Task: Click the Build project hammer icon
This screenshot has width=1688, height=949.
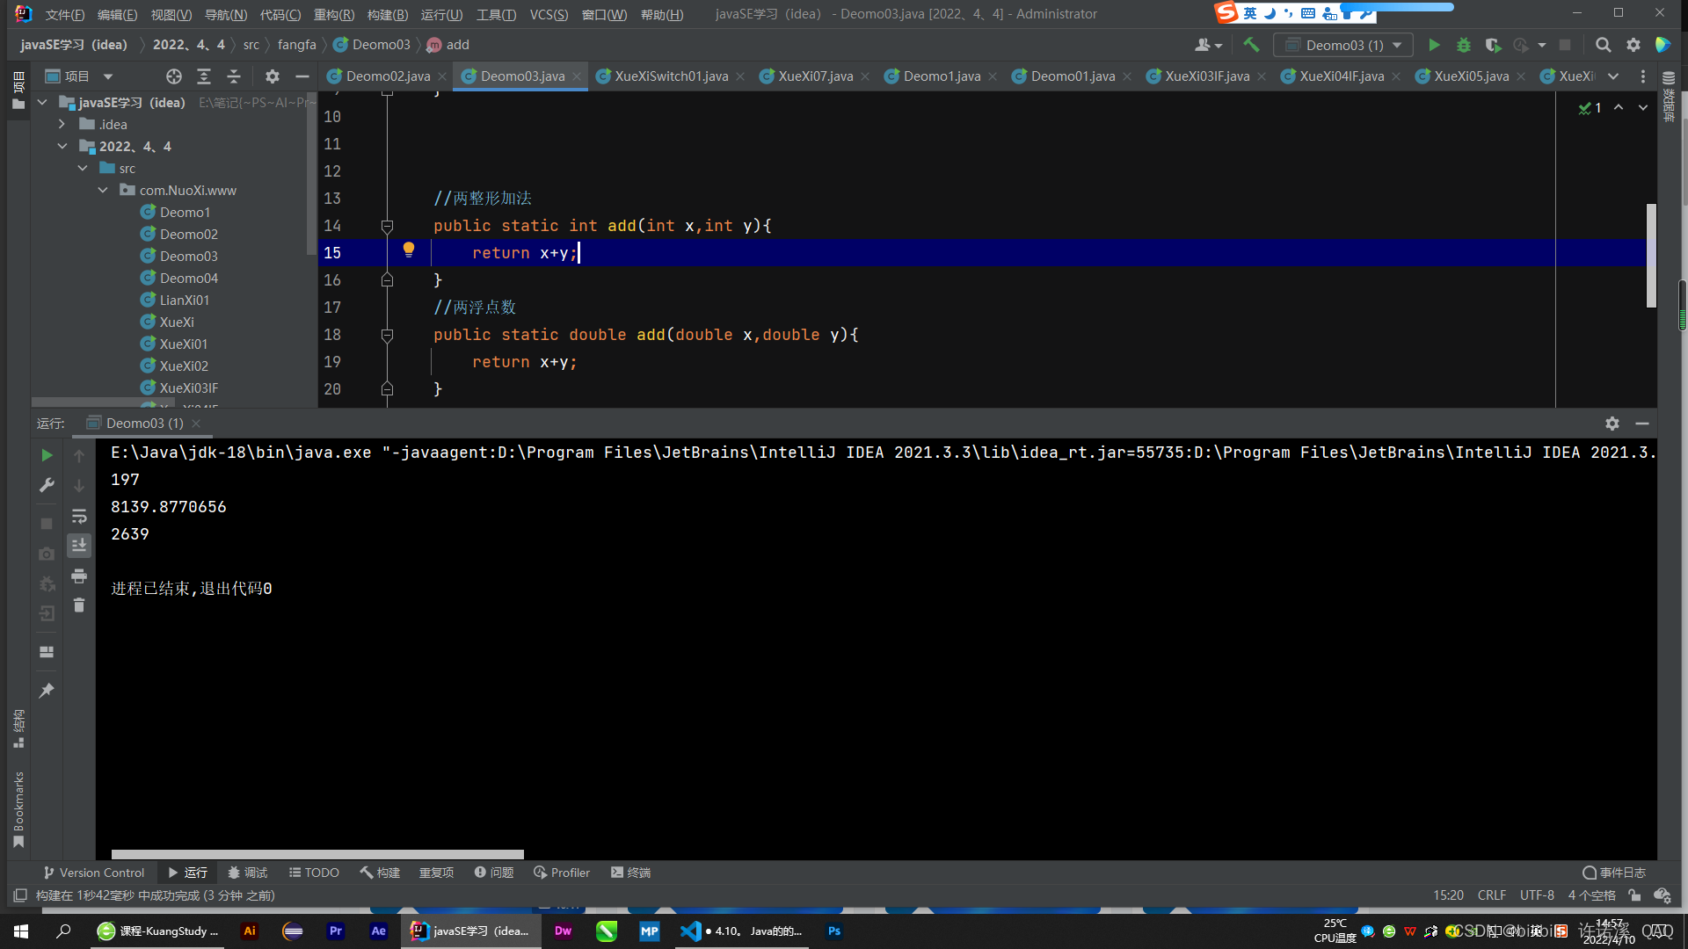Action: coord(1251,45)
